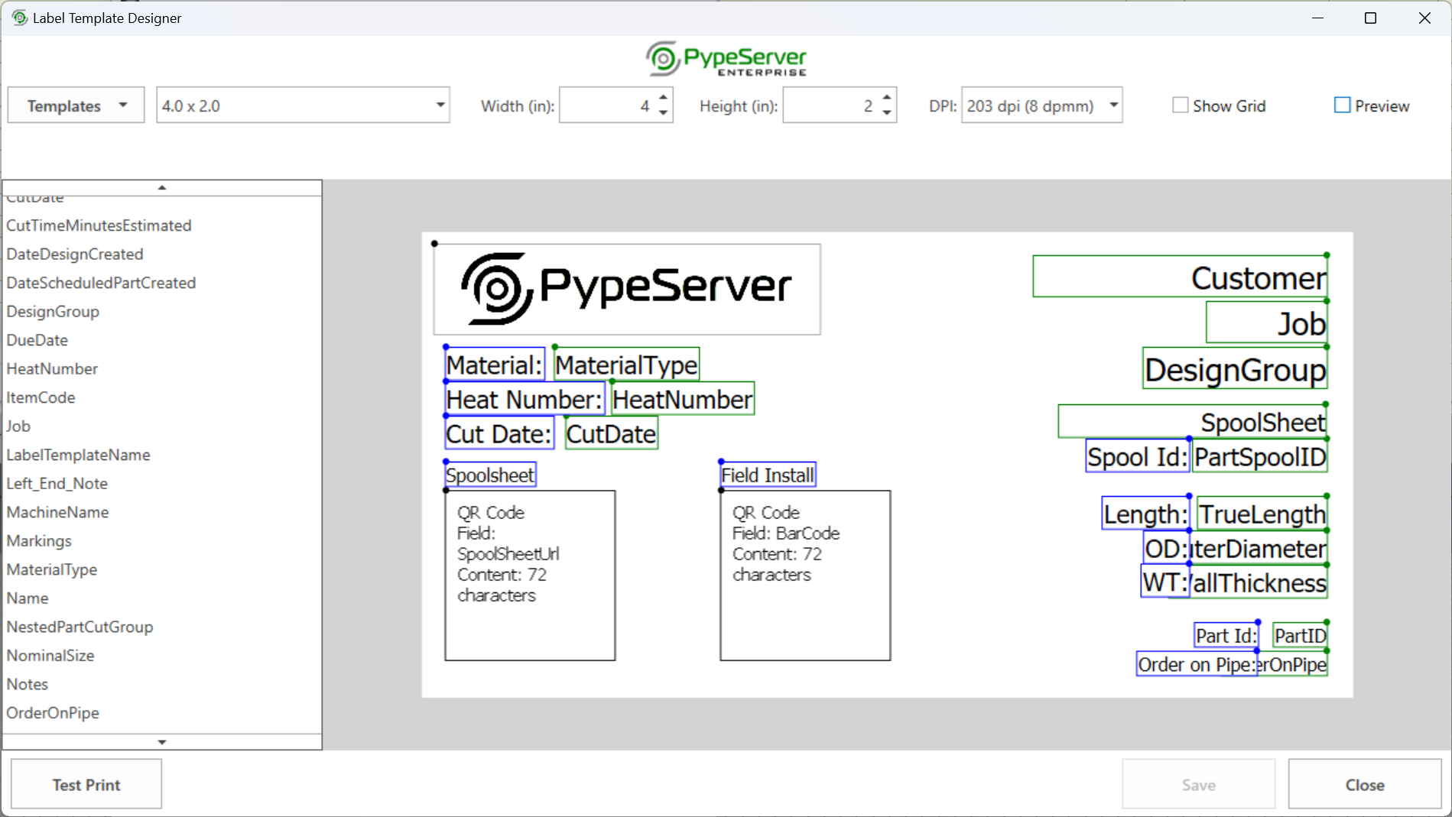The height and width of the screenshot is (817, 1452).
Task: Select the Field Install BarCode QR box
Action: point(805,575)
